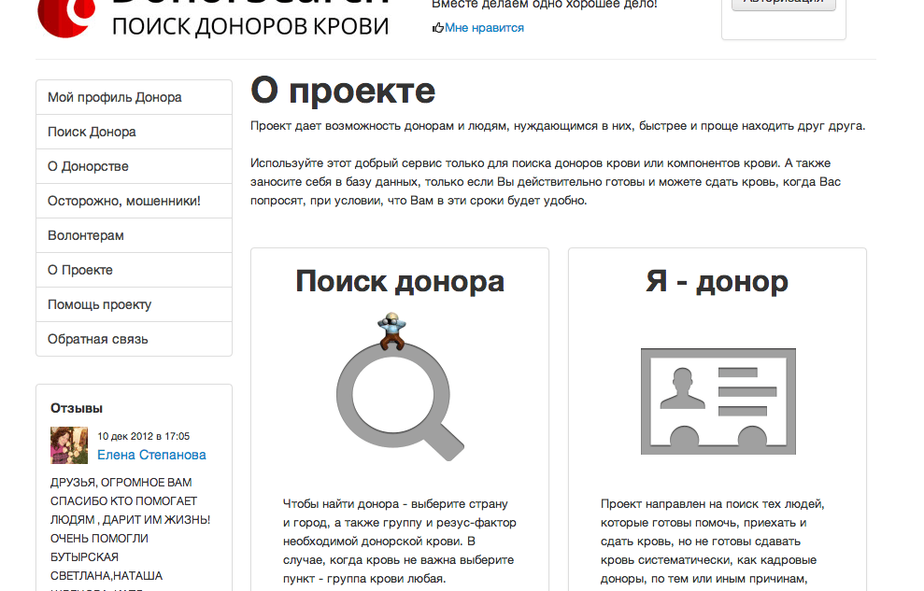Click the donor ID card icon
924x591 pixels.
click(x=718, y=401)
